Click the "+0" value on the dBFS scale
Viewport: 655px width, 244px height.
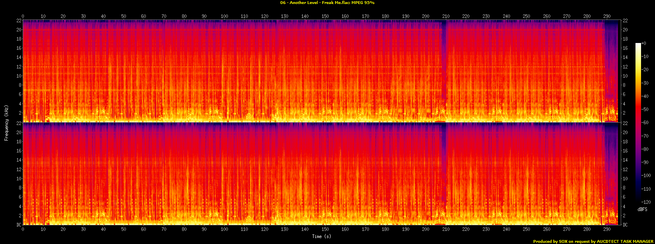click(x=644, y=44)
